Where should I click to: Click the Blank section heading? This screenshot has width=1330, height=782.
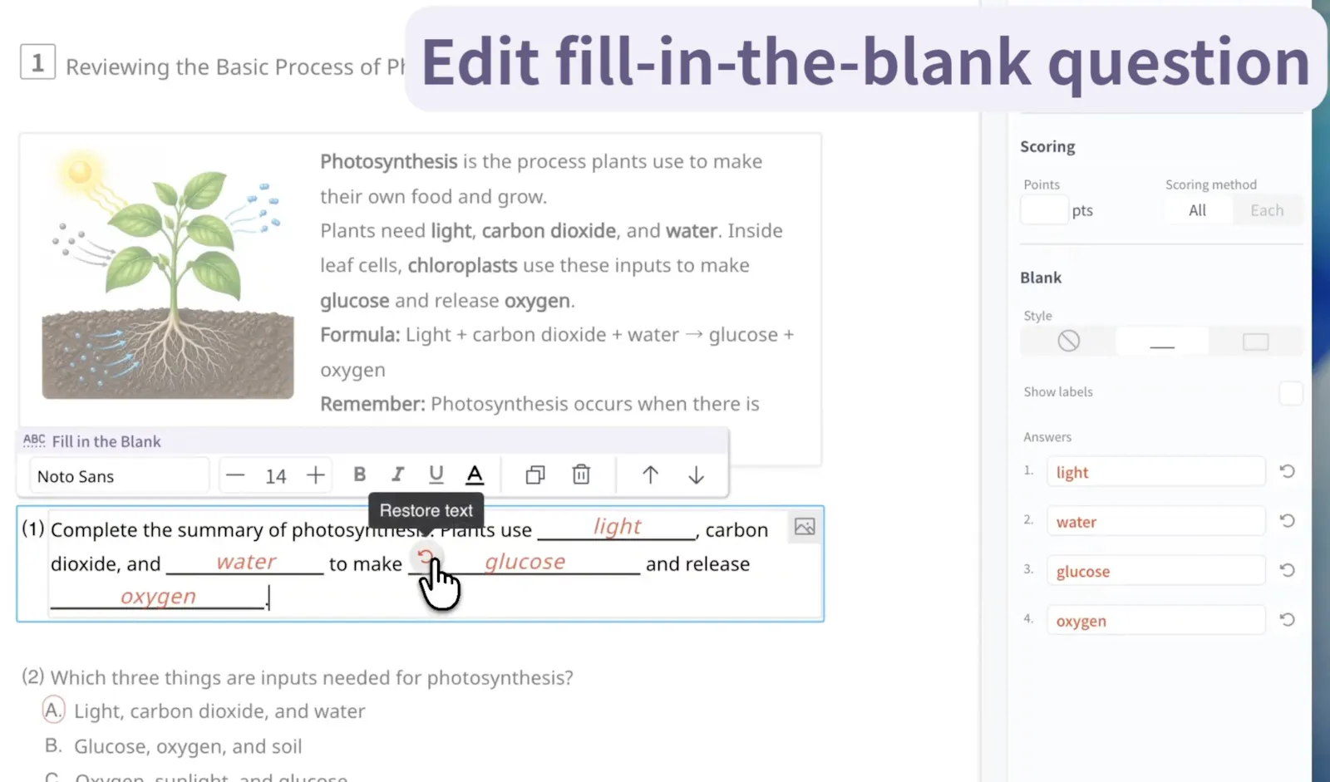coord(1041,278)
